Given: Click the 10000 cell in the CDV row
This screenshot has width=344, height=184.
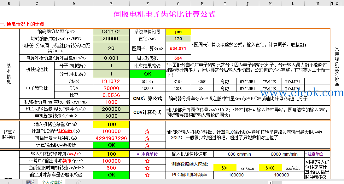Looking at the screenshot, I should 148,88.
